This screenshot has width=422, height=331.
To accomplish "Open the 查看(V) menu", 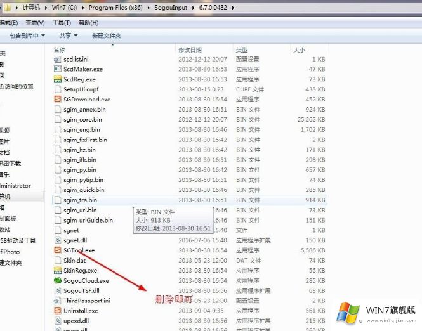I will click(35, 23).
